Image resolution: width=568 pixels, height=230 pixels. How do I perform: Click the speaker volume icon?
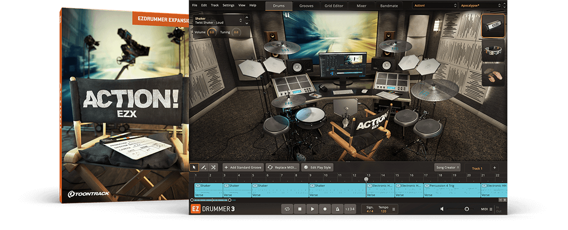tap(442, 209)
